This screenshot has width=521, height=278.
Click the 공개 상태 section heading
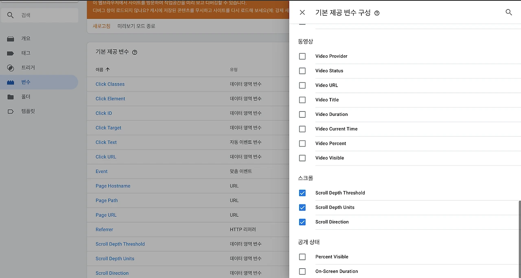coord(309,242)
